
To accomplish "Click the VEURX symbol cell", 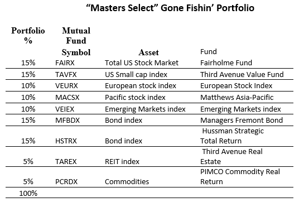I will (x=66, y=86).
